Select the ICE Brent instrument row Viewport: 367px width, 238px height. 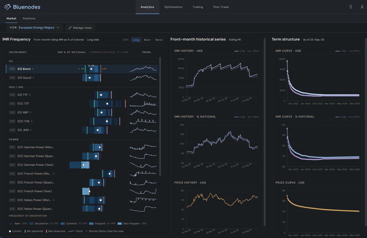tap(82, 69)
